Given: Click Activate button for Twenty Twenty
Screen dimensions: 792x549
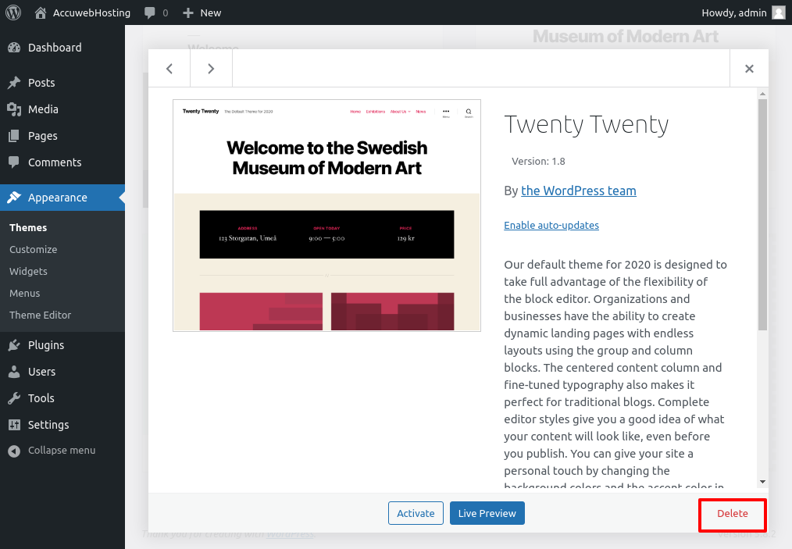Looking at the screenshot, I should pos(416,513).
